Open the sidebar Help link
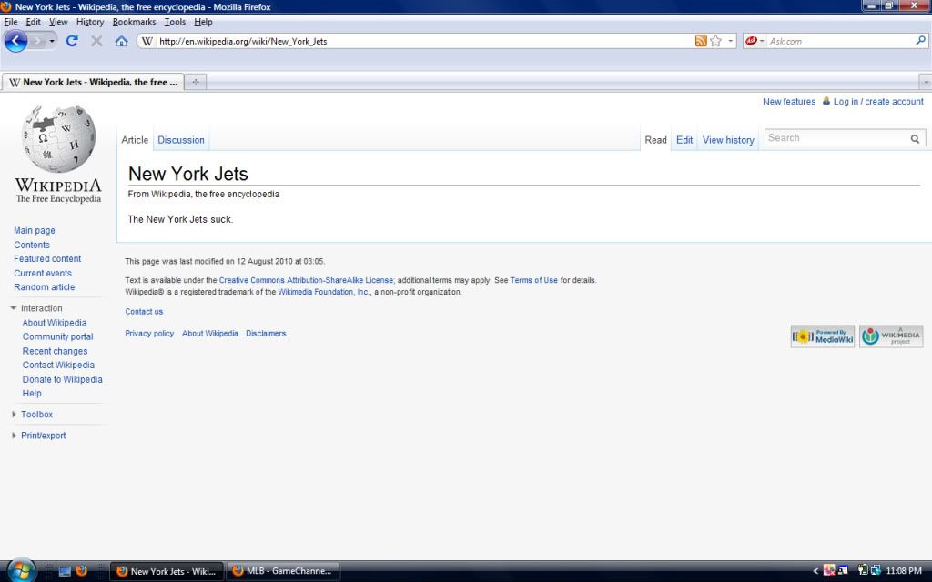Viewport: 932px width, 582px height. click(x=32, y=393)
